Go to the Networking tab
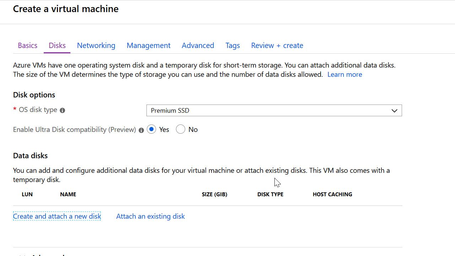Viewport: 455px width, 256px height. point(96,46)
